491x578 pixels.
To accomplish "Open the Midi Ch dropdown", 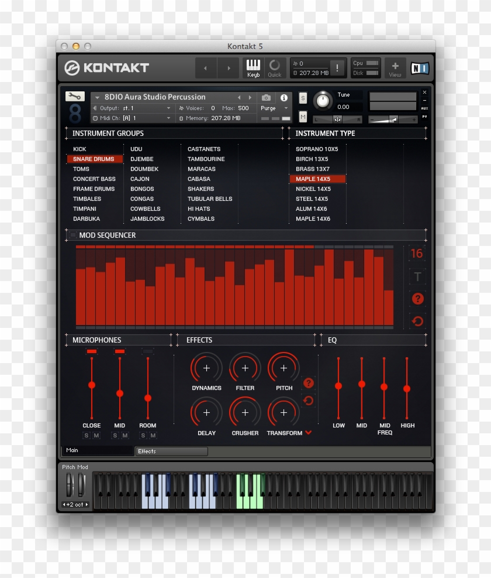I will 132,118.
